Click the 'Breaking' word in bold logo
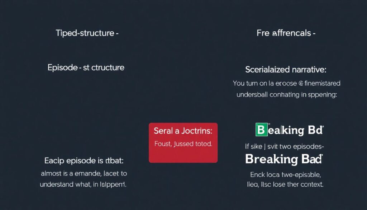The image size is (367, 210). 272,159
